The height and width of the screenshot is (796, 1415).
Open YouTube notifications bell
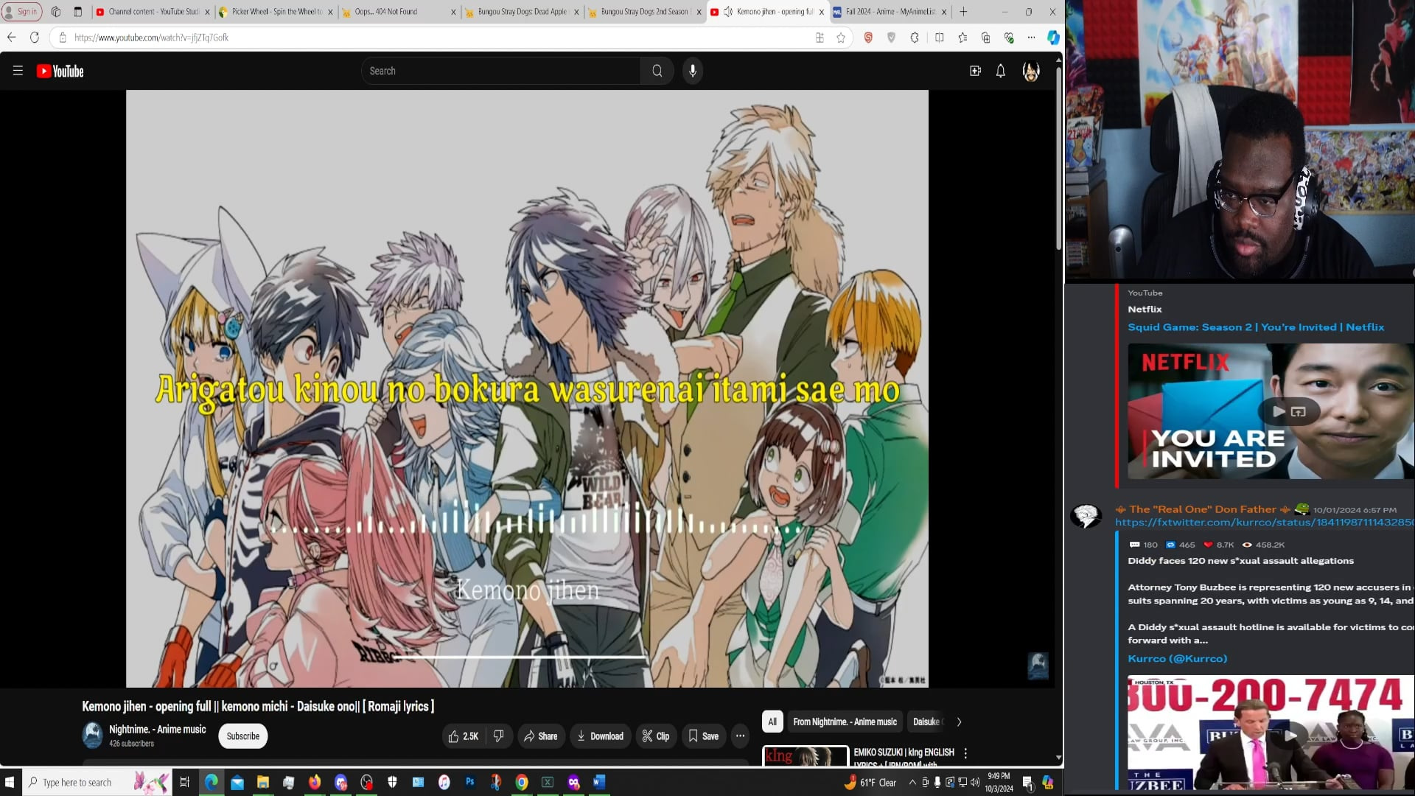[1001, 71]
